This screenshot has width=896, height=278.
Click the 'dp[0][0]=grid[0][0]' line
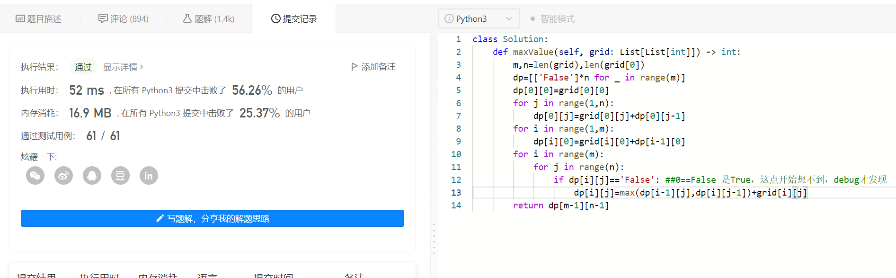tap(561, 90)
